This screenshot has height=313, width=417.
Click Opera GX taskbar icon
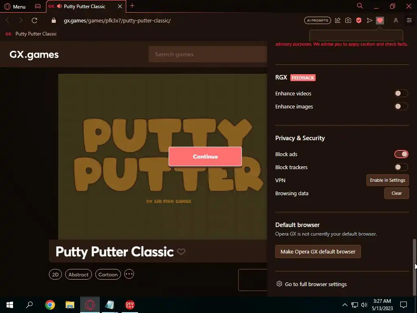point(90,305)
